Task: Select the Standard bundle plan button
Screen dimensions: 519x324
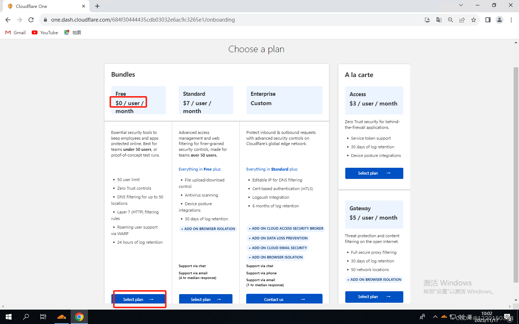Action: click(x=206, y=299)
